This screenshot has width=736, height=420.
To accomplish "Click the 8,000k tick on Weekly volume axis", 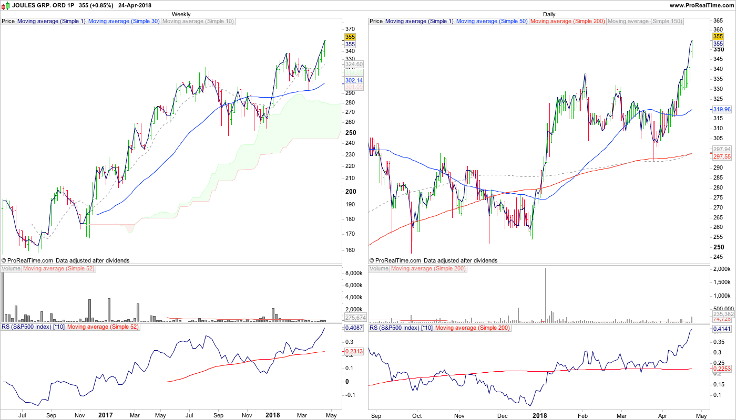I will coord(354,274).
